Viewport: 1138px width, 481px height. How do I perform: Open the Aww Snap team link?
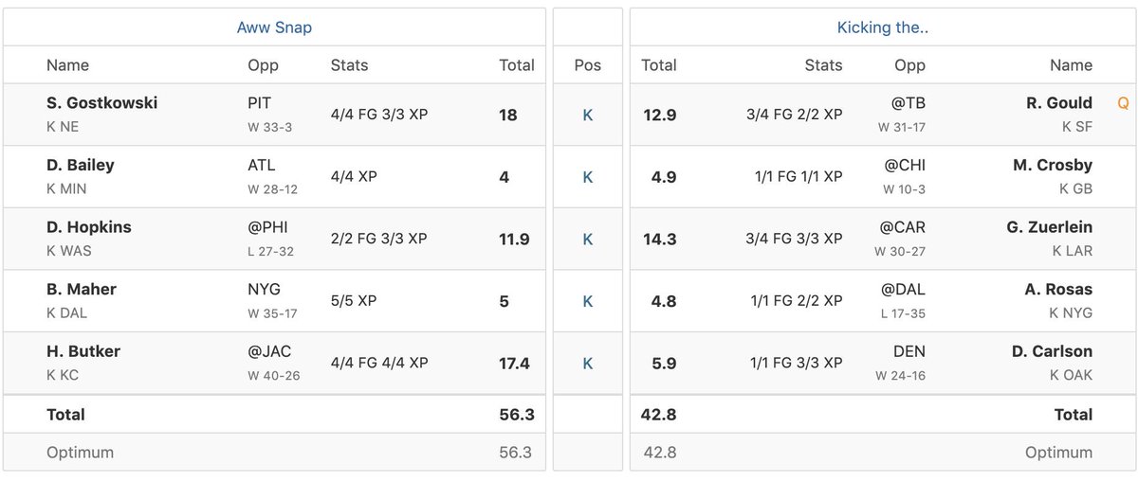(x=274, y=27)
